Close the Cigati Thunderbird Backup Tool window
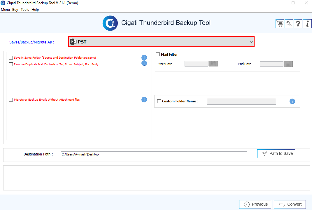Viewport: 312px width, 210px height. (x=306, y=3)
